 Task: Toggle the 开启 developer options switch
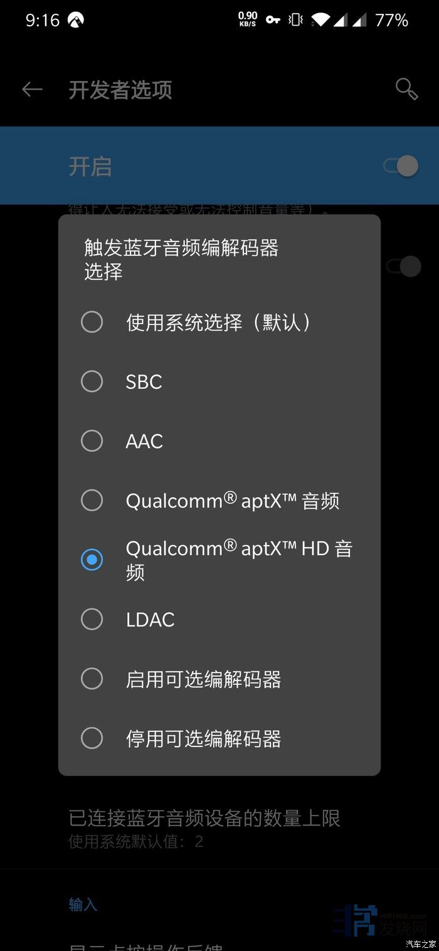coord(401,166)
